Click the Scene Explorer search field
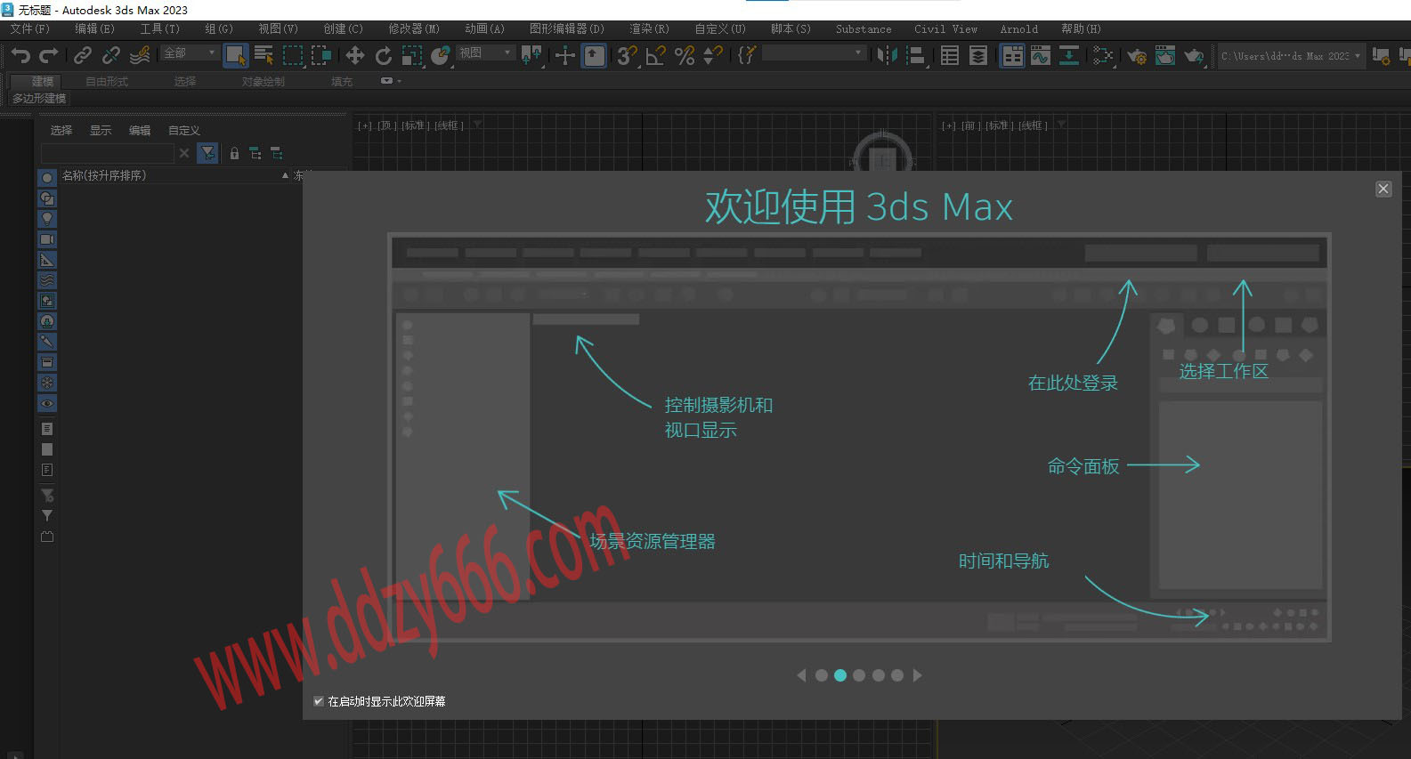The image size is (1411, 759). pos(108,153)
